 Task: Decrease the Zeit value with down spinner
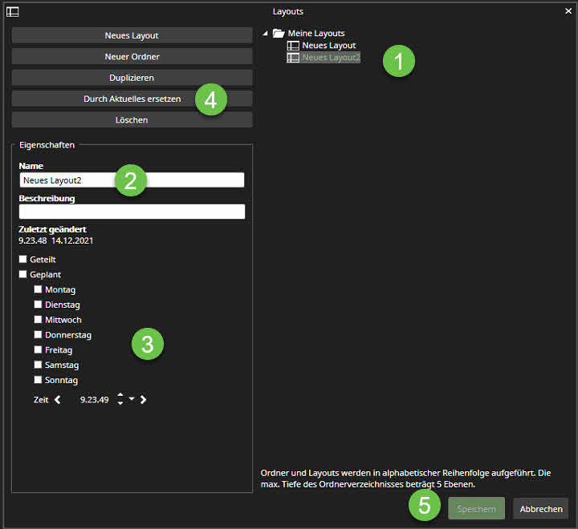tap(120, 403)
